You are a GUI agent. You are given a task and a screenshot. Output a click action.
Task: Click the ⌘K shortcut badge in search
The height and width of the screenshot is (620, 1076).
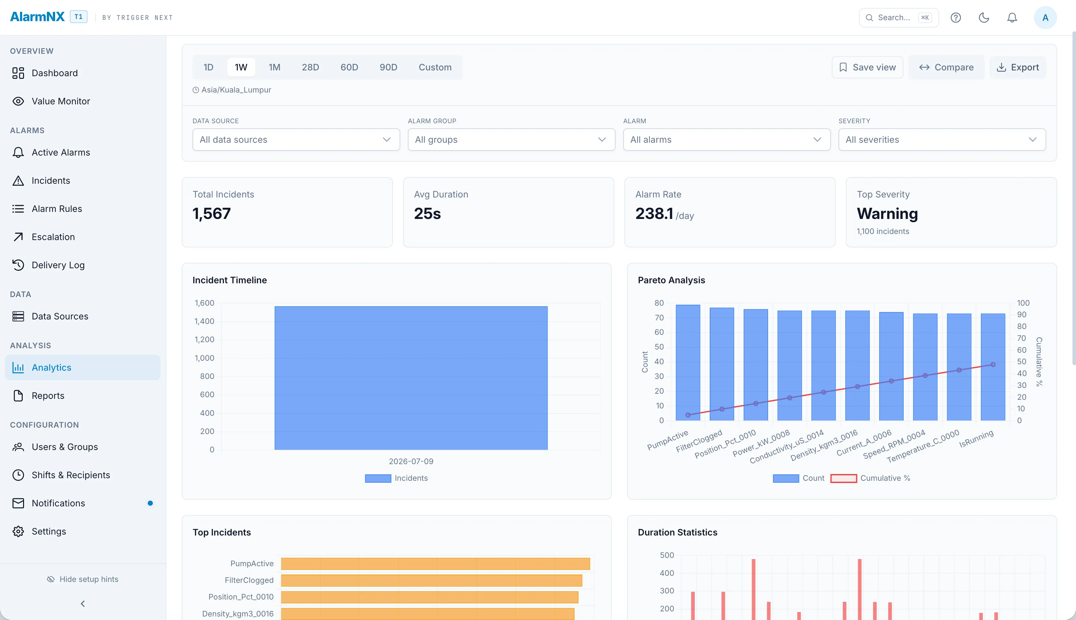[925, 18]
